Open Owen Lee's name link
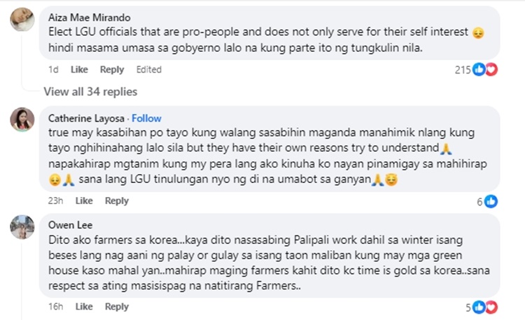This screenshot has width=525, height=320. coord(68,225)
